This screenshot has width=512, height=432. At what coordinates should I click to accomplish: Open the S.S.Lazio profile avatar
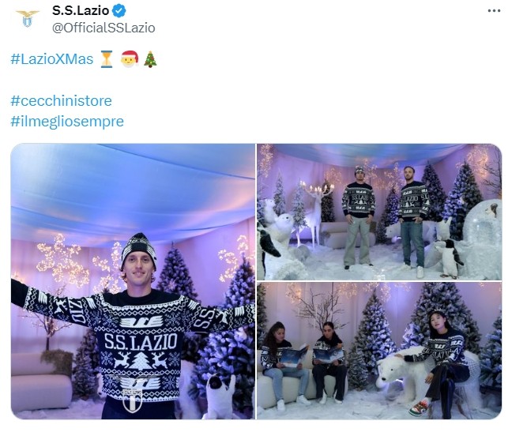(x=28, y=19)
